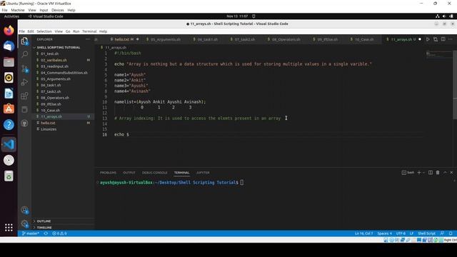Image resolution: width=457 pixels, height=257 pixels.
Task: Click errors and warnings status indicator
Action: click(59, 233)
